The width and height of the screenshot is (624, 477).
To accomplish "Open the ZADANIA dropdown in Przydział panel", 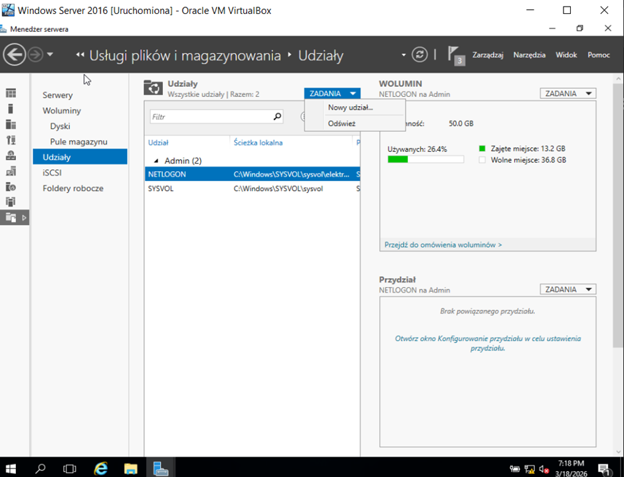I will (568, 289).
